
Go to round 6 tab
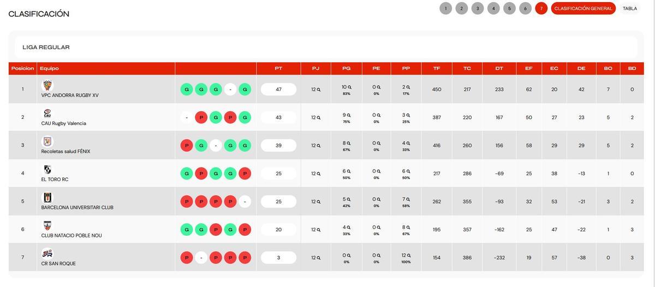pos(525,8)
